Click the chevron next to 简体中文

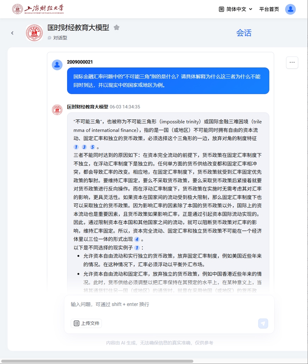[x=251, y=9]
